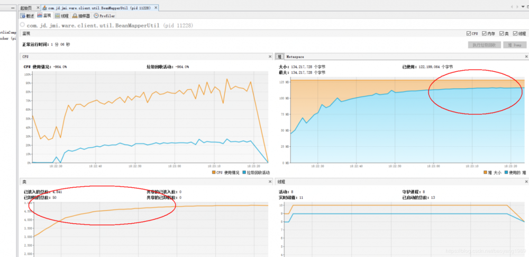Uncheck the CPU graph checkbox
Screen dimensions: 529x257
pos(468,34)
